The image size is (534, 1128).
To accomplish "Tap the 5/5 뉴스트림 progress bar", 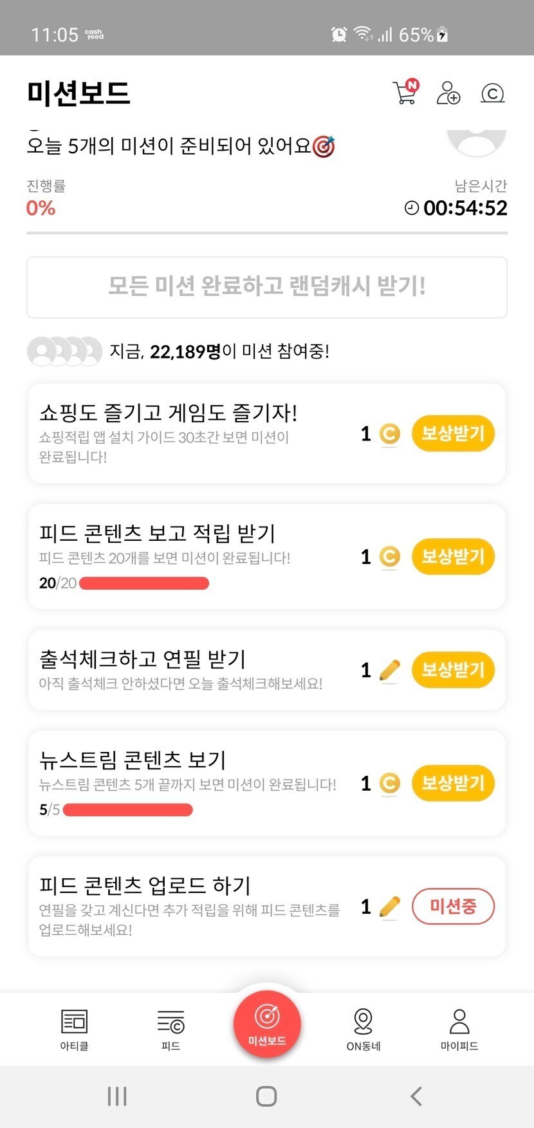I will tap(128, 809).
